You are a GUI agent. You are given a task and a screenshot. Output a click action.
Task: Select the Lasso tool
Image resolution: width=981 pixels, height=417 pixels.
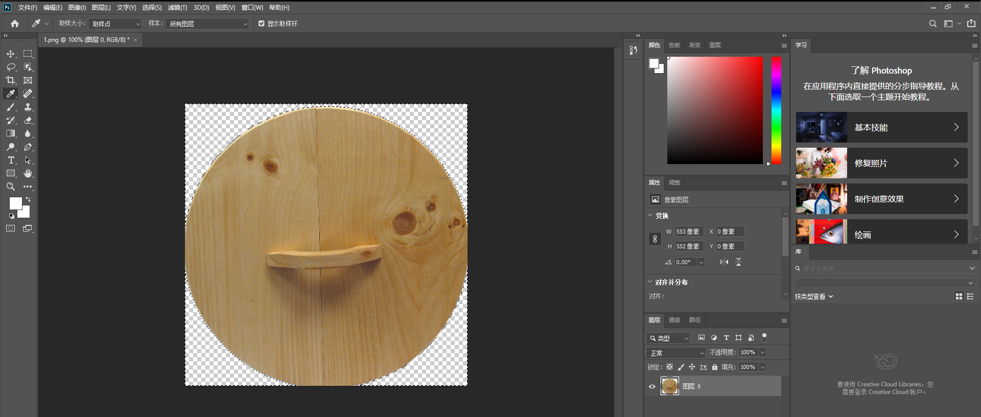11,67
